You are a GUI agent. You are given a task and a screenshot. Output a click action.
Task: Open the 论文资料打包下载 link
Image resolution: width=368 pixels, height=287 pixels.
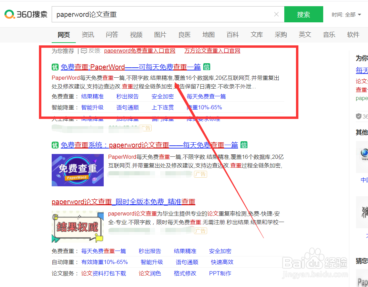point(103,273)
